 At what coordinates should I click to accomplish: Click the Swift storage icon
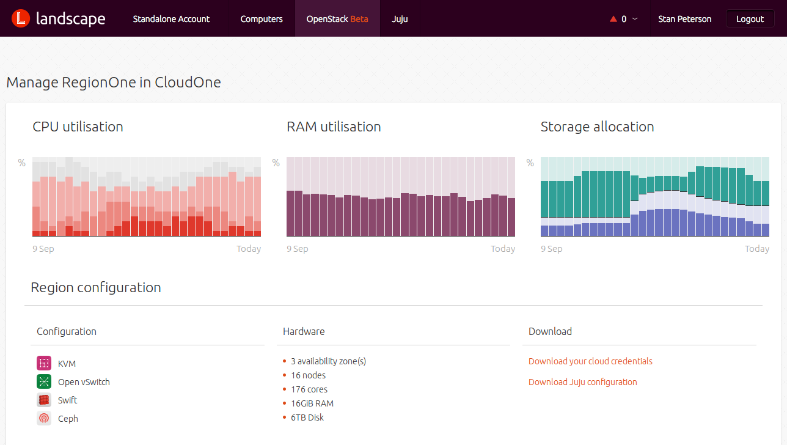click(44, 400)
